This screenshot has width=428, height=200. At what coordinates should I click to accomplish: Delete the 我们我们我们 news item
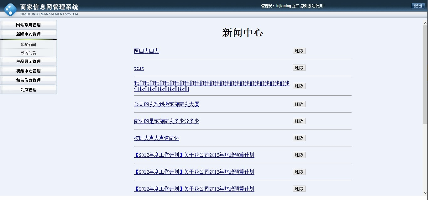coord(299,86)
